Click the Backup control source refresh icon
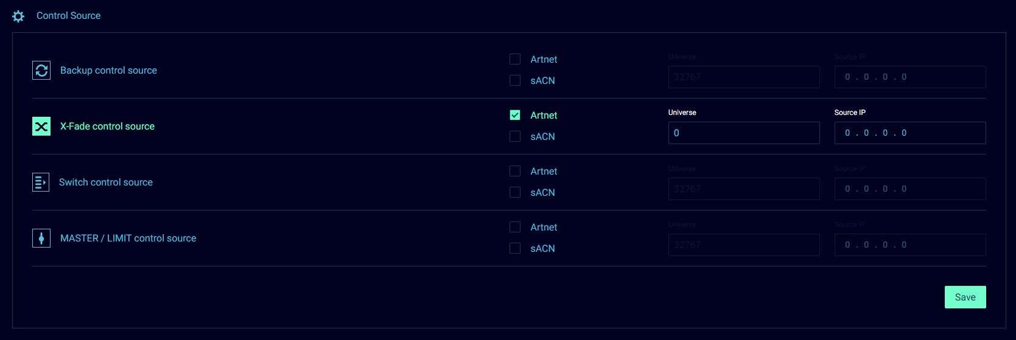The height and width of the screenshot is (340, 1016). pos(41,71)
